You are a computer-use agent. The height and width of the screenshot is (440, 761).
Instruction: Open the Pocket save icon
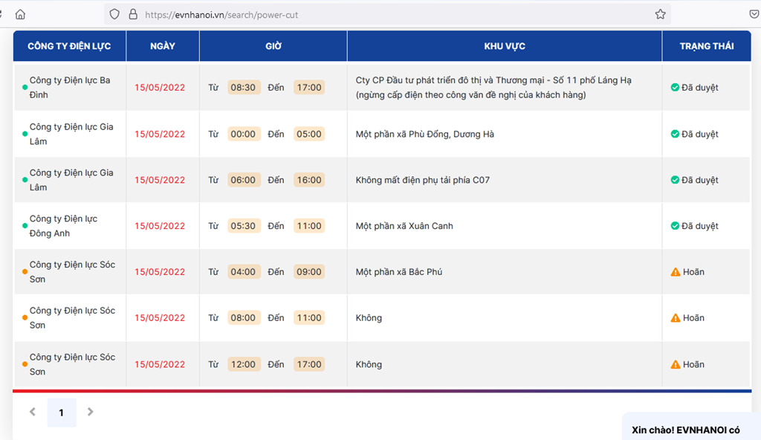coord(754,15)
